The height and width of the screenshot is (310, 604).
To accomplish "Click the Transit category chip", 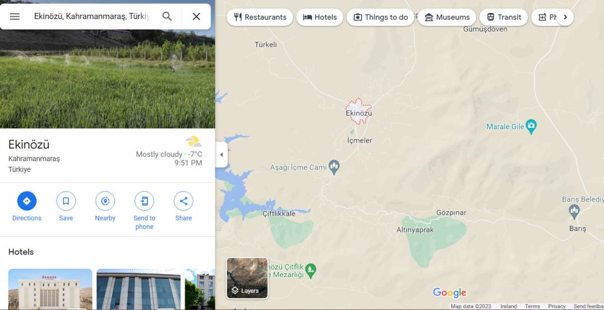I will 504,17.
